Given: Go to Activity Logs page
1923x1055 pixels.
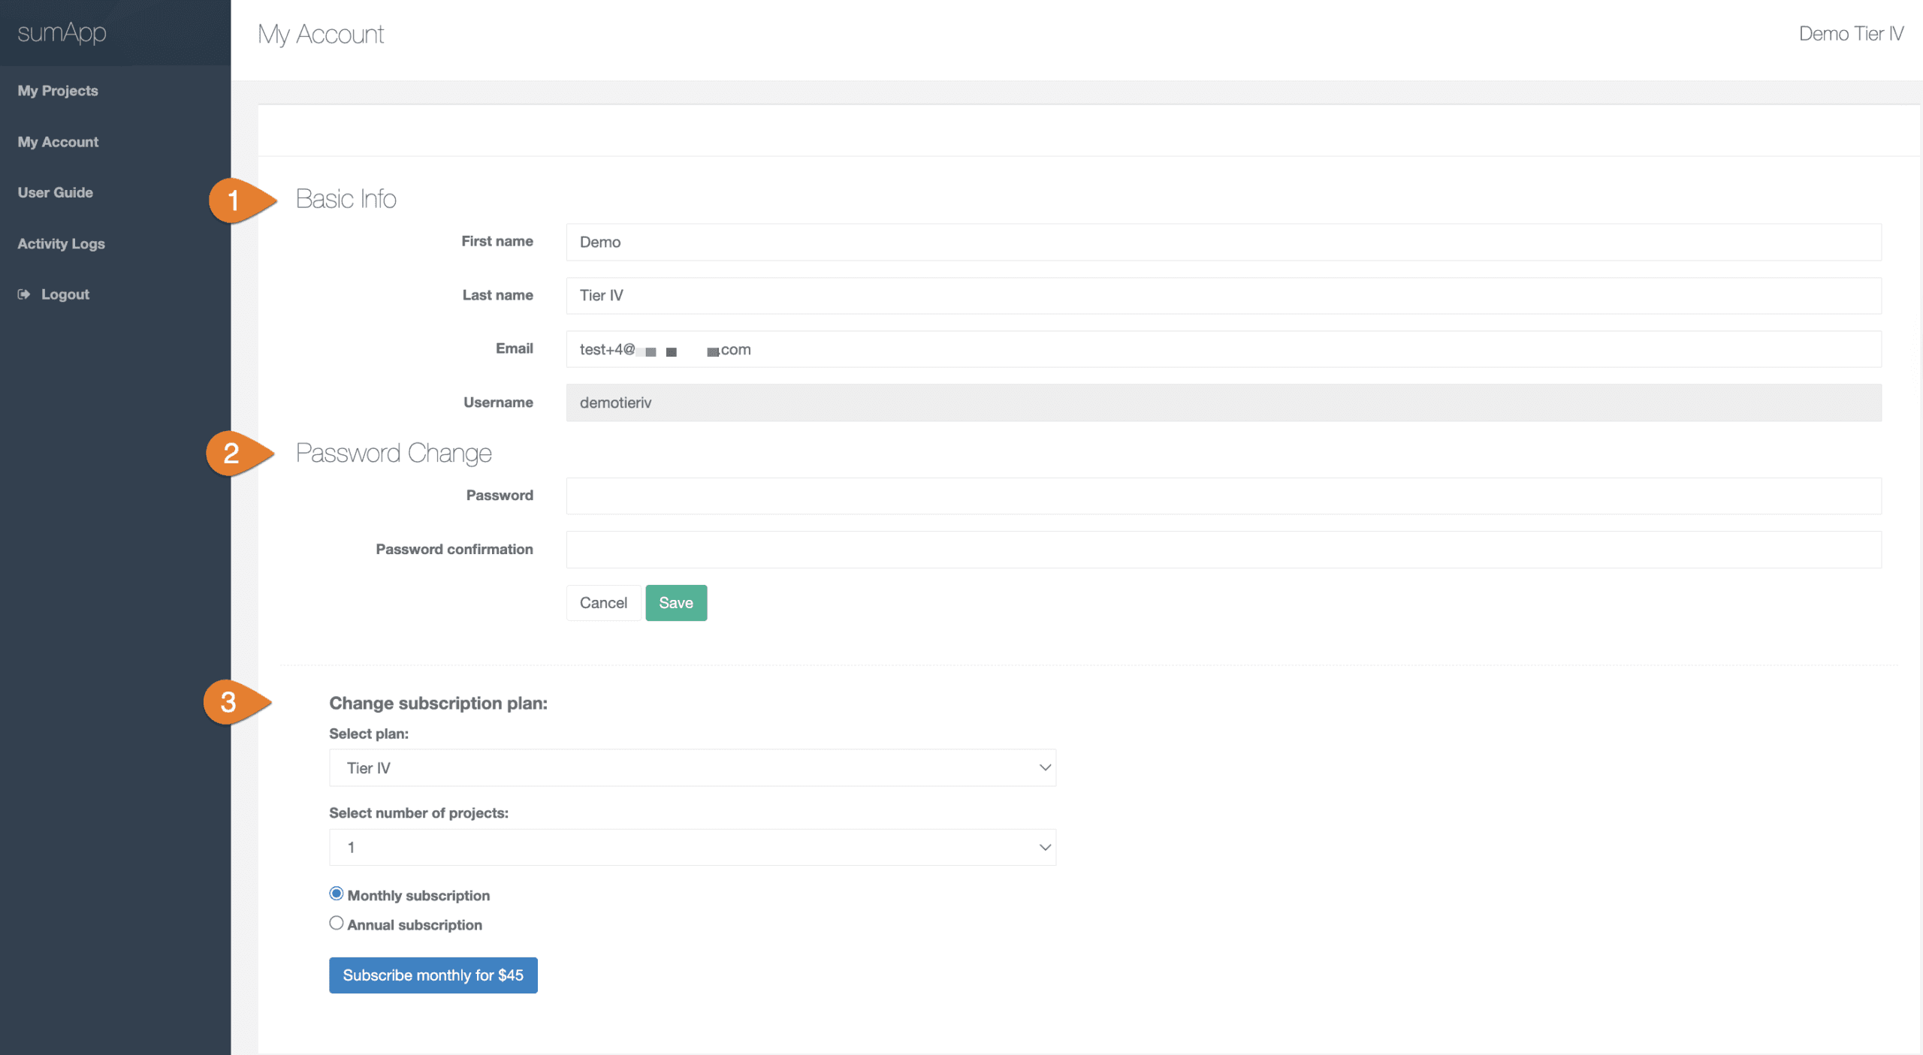Looking at the screenshot, I should (61, 244).
